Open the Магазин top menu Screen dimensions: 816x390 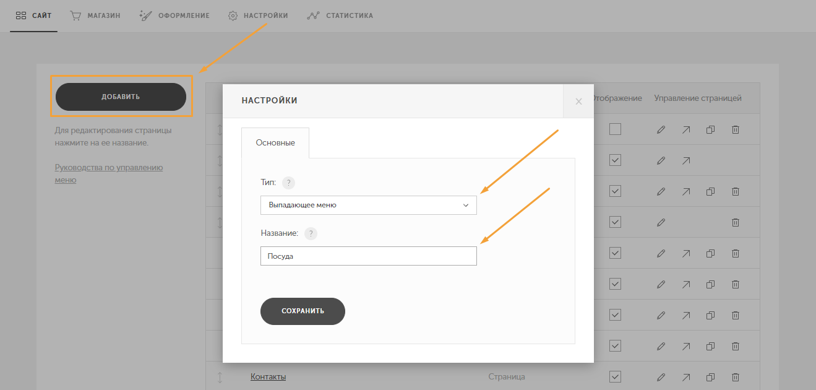(95, 15)
